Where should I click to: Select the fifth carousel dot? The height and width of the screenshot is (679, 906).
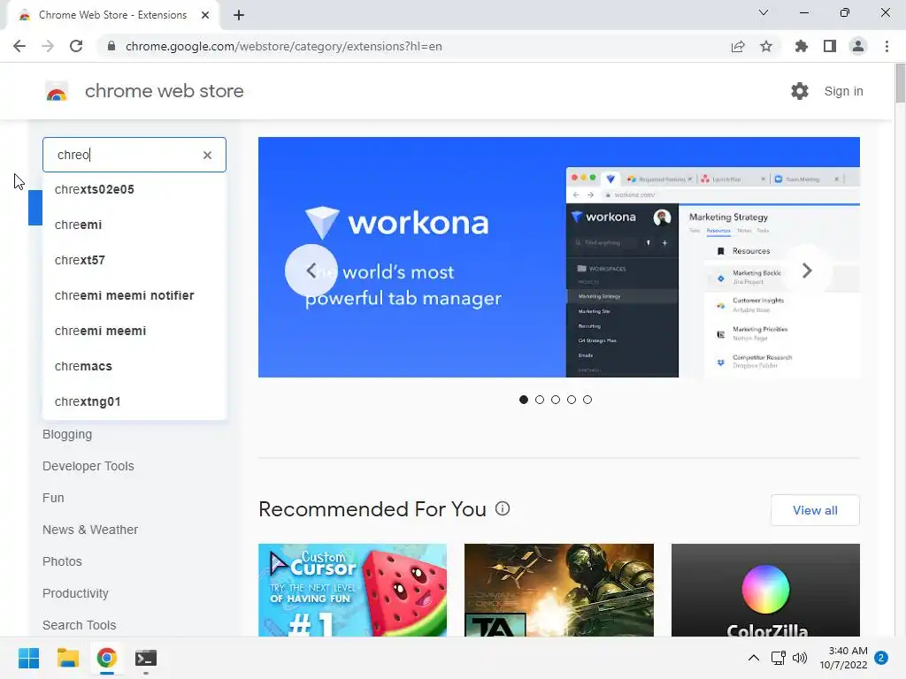click(x=587, y=400)
